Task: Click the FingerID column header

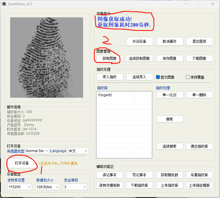Action: click(x=115, y=95)
